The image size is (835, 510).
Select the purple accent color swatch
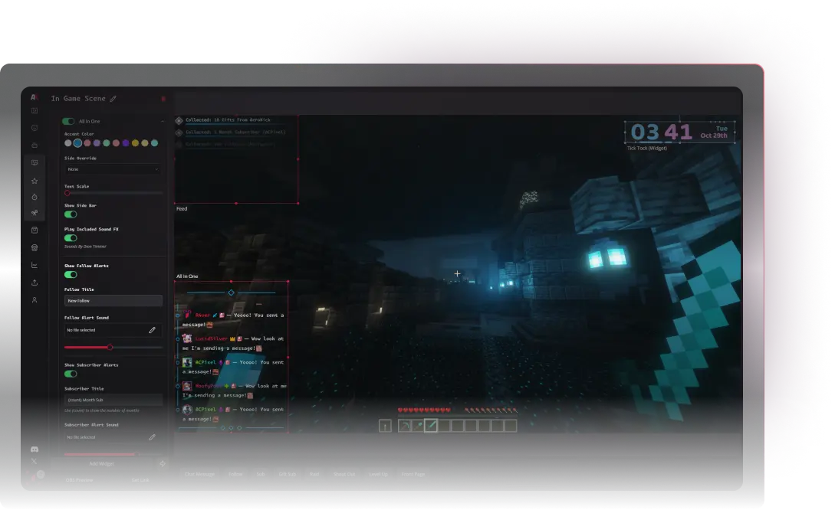point(126,143)
